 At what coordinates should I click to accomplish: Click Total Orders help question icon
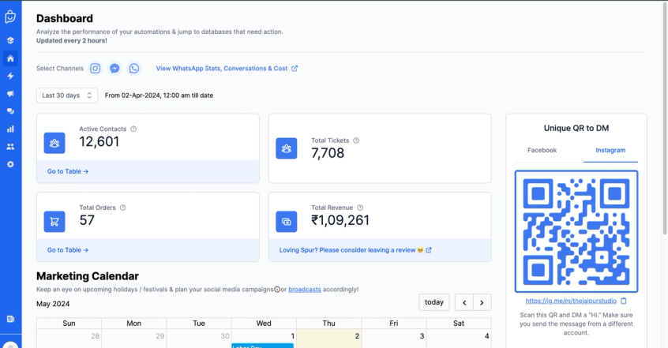click(x=122, y=208)
